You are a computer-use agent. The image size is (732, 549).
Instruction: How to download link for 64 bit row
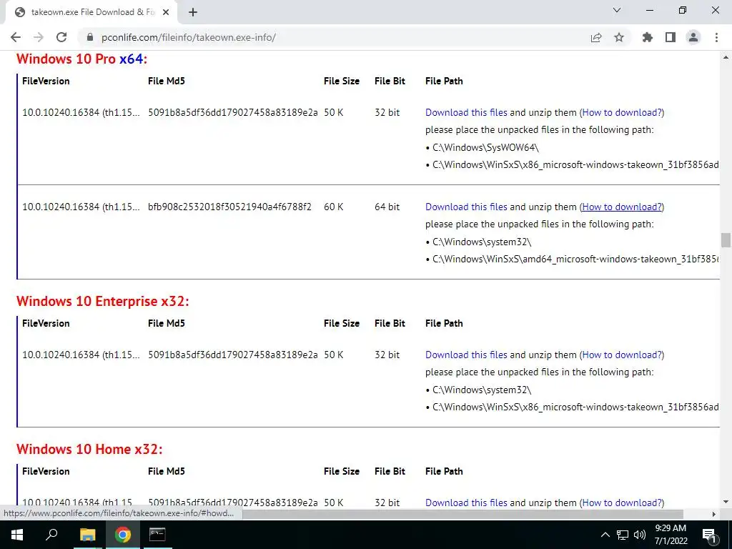622,207
